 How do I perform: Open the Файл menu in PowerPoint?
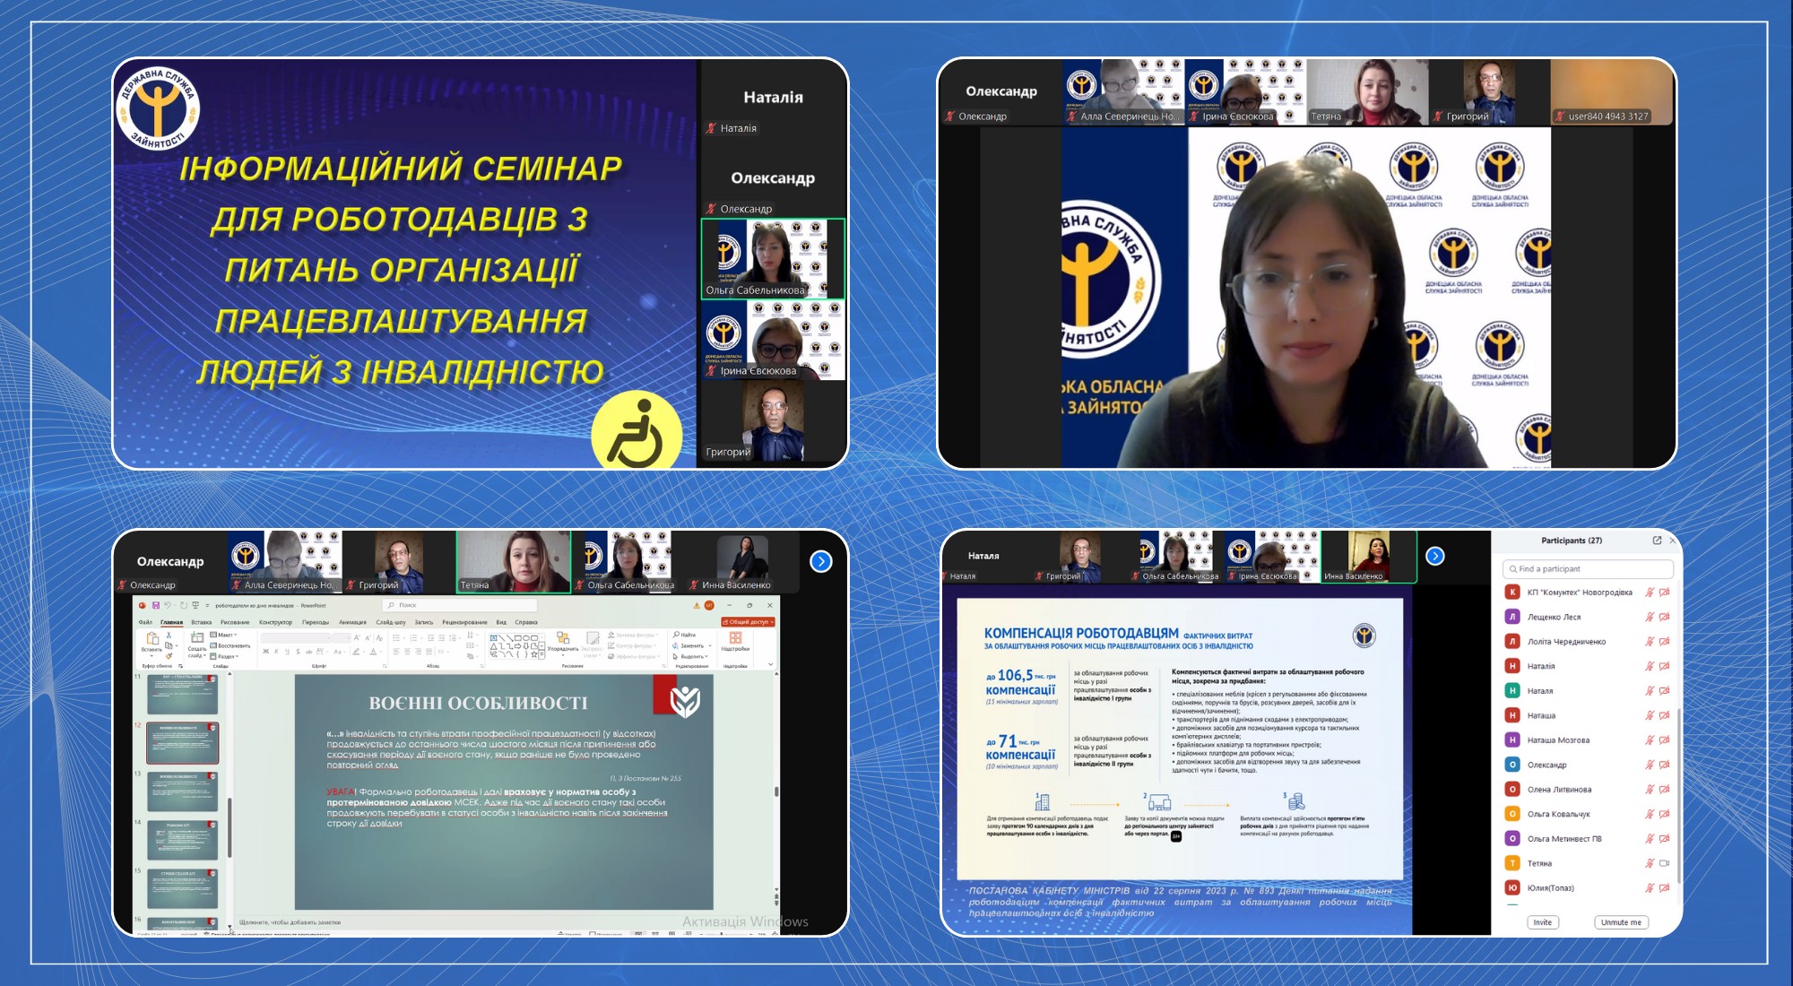point(145,622)
